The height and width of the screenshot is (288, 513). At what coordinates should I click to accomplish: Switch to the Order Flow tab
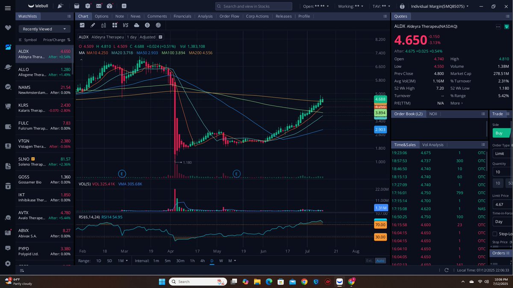click(230, 16)
